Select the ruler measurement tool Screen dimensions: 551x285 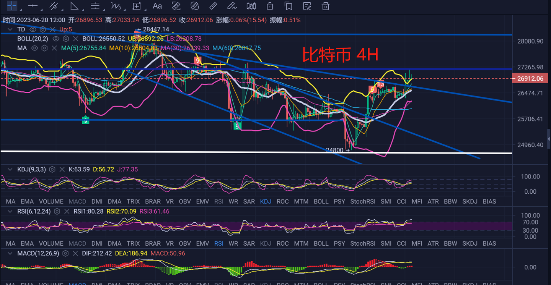click(213, 6)
